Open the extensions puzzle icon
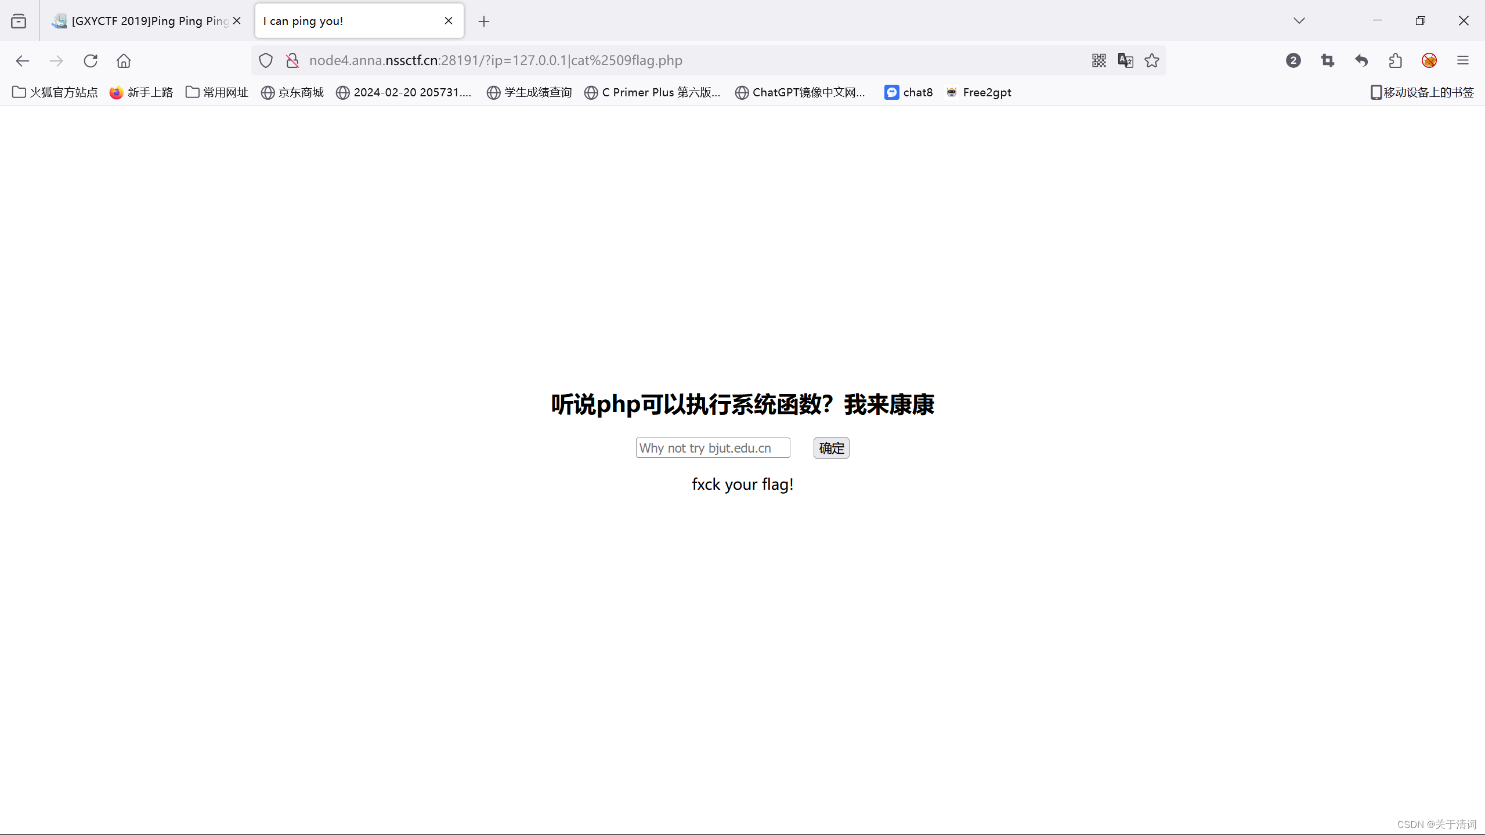The height and width of the screenshot is (835, 1485). [1395, 60]
